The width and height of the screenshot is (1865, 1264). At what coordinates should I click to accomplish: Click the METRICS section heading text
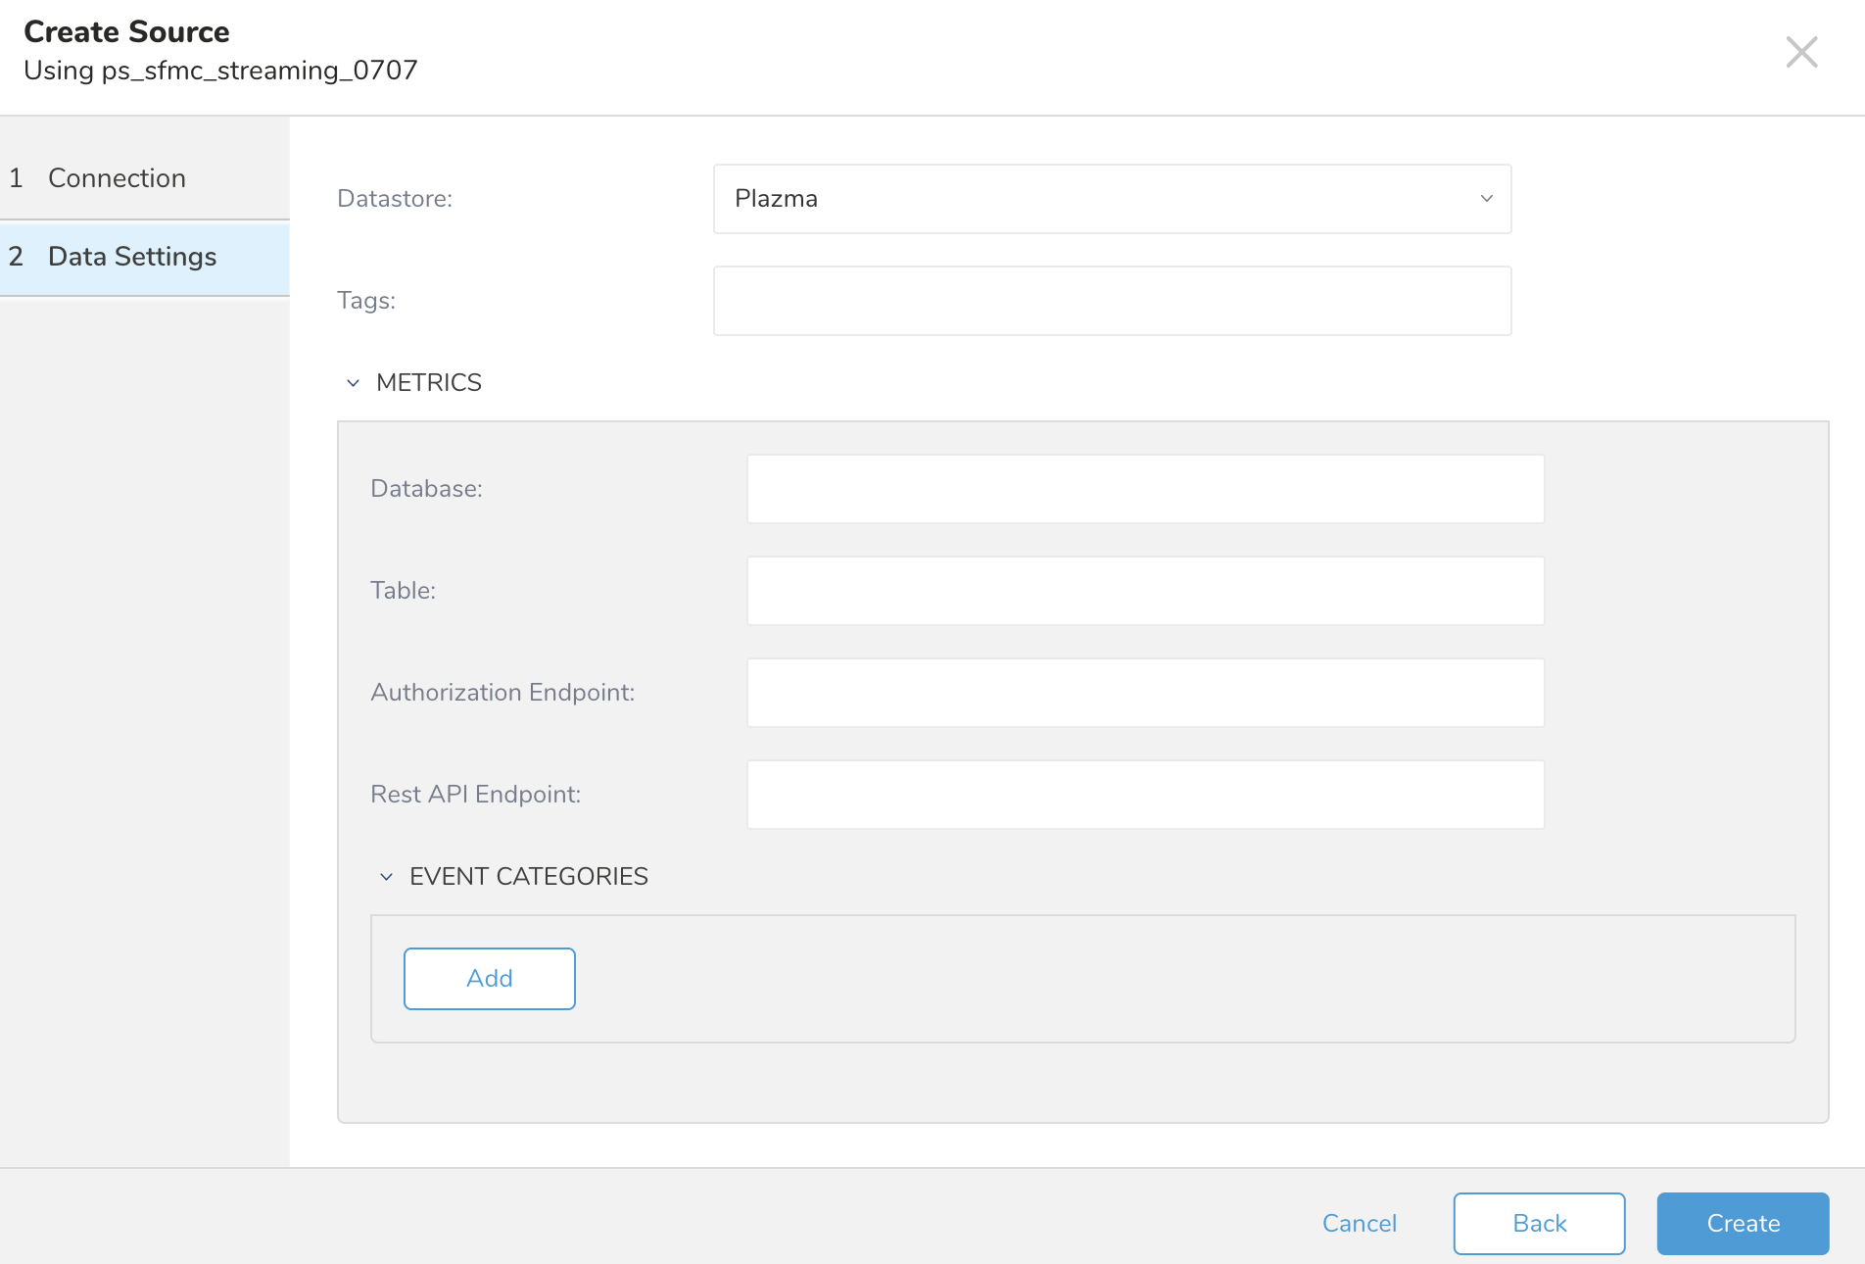click(428, 383)
